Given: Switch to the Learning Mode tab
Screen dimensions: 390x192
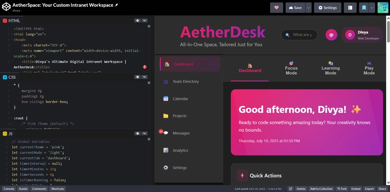Looking at the screenshot, I should click(x=331, y=68).
